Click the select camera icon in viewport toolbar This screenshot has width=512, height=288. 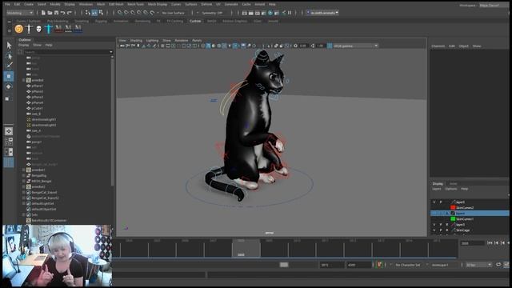click(x=122, y=46)
